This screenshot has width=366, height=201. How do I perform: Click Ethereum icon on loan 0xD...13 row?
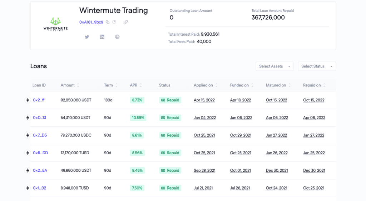tap(28, 118)
